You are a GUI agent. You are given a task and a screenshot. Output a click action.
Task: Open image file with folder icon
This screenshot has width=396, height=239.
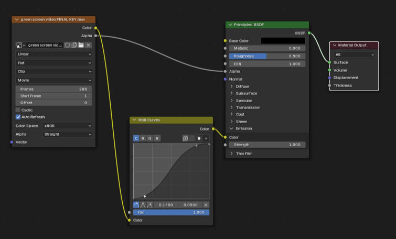pyautogui.click(x=81, y=46)
